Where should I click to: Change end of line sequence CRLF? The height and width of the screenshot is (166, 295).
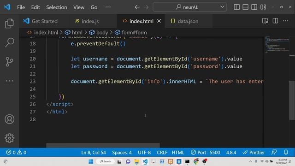pyautogui.click(x=162, y=152)
